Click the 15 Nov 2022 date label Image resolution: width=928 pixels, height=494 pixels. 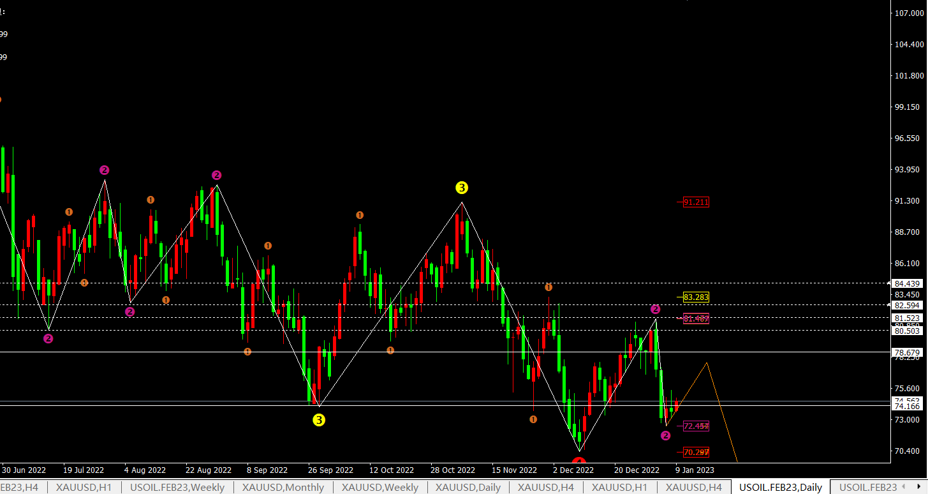[515, 470]
